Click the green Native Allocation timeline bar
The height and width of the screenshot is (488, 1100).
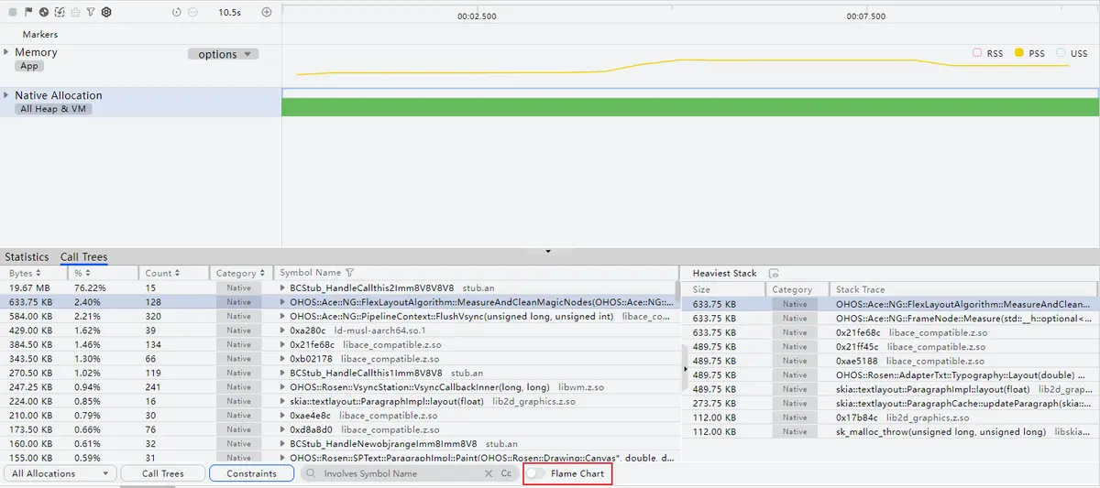pyautogui.click(x=690, y=107)
